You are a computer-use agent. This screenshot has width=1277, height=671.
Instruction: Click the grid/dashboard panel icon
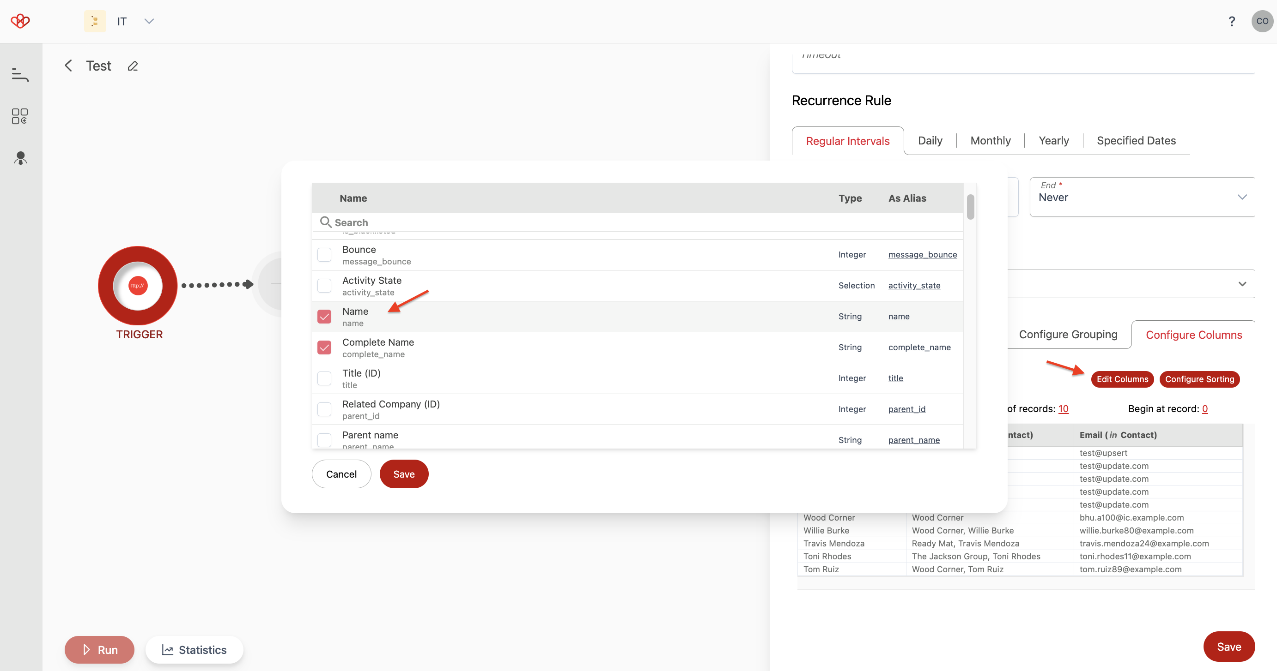pos(20,116)
